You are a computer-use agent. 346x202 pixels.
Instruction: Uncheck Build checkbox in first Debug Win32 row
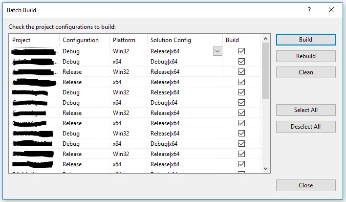tap(241, 51)
